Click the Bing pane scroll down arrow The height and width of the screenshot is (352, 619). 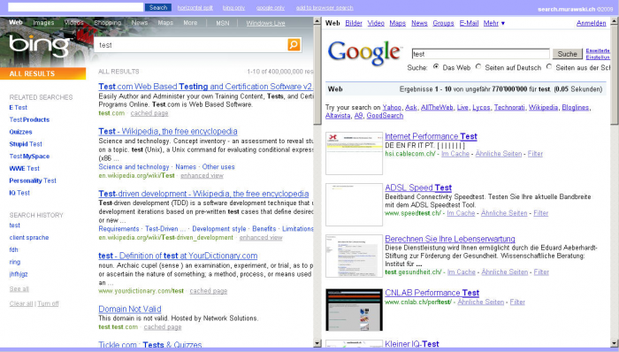(x=317, y=344)
